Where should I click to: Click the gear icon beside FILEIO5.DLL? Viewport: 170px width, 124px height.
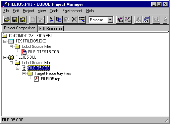tap(11, 57)
